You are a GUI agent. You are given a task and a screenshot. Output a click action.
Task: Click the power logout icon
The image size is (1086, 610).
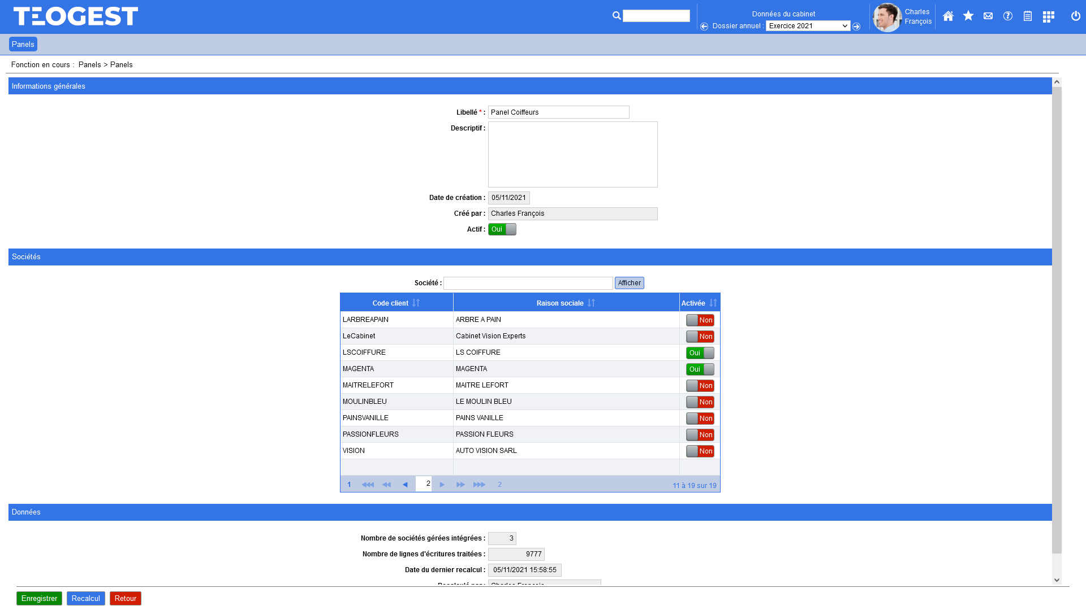click(1075, 16)
